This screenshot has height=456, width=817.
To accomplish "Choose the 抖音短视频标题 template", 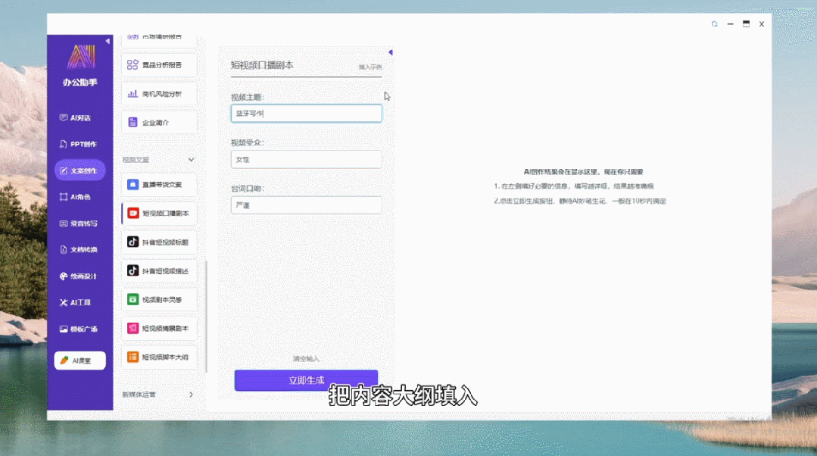I will (159, 242).
